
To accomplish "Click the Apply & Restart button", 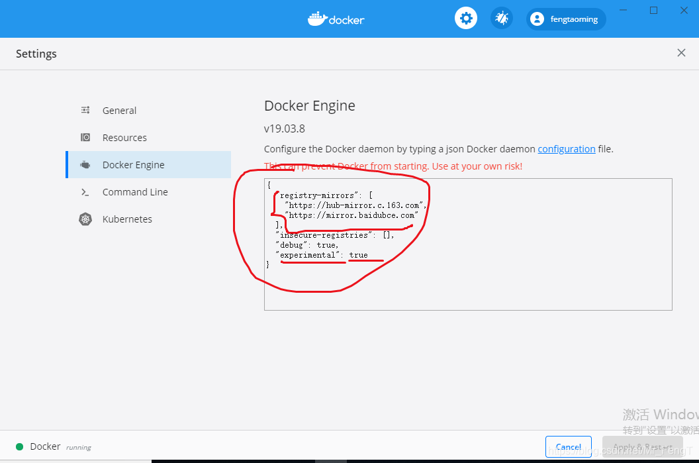I will 642,446.
